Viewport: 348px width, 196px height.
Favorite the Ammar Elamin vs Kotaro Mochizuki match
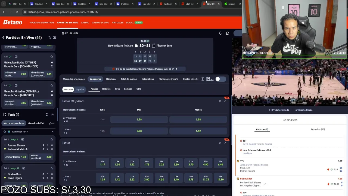pyautogui.click(x=52, y=139)
